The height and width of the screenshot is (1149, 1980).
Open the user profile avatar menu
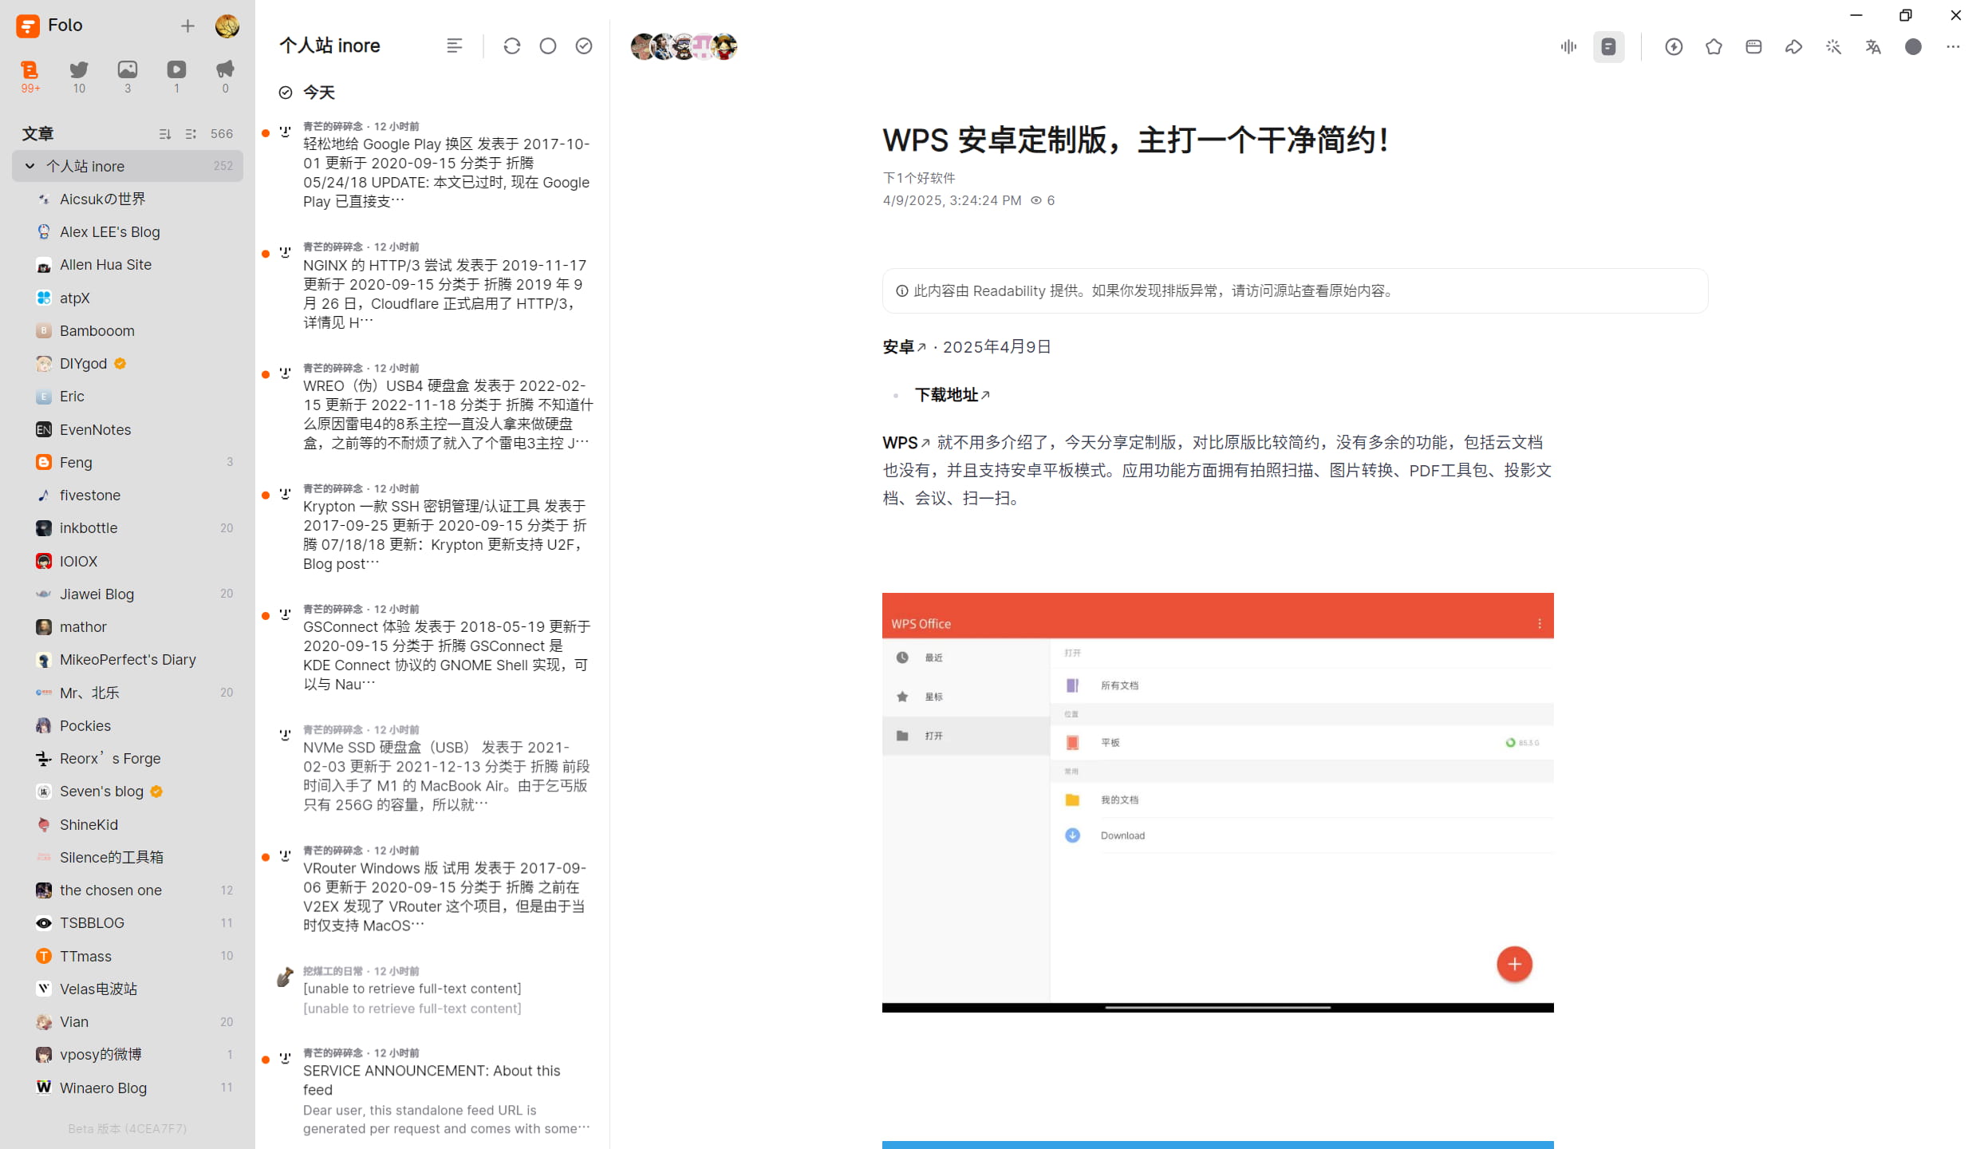227,26
